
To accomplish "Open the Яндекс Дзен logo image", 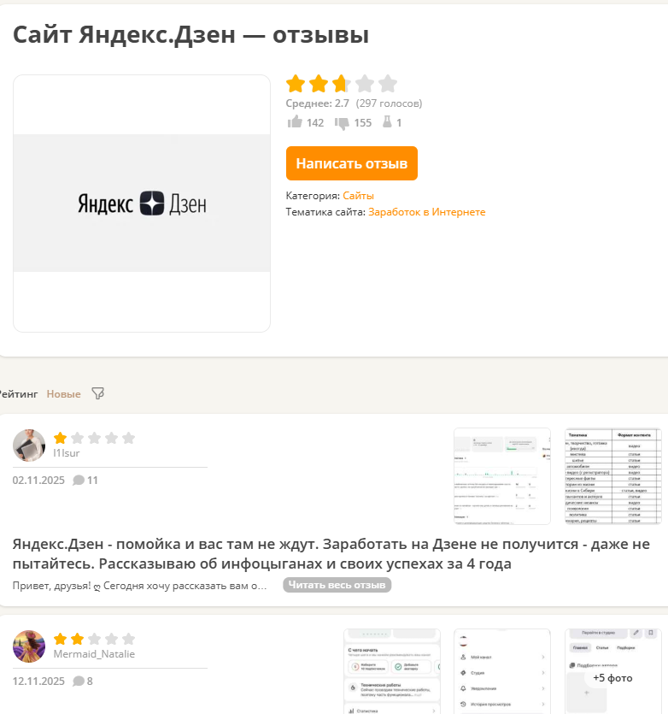I will pos(142,204).
